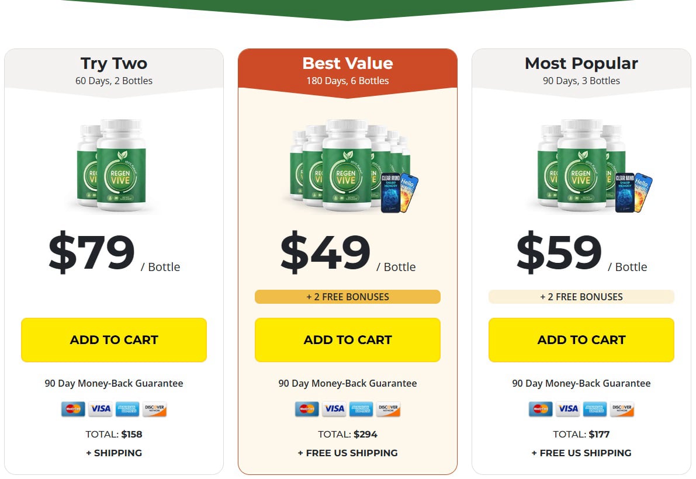Select the Try Two plan header

click(x=114, y=70)
